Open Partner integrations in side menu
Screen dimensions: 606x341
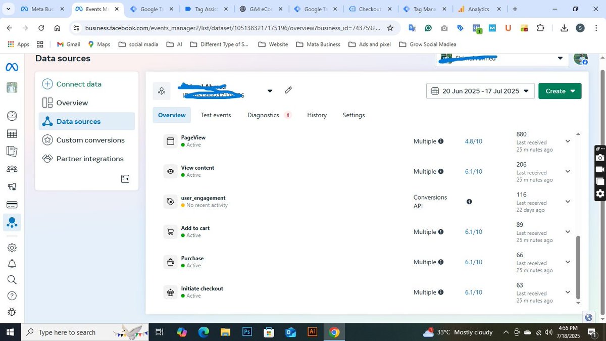(90, 159)
